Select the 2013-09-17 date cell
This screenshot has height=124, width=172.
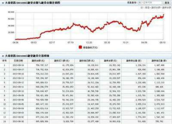tap(18, 70)
